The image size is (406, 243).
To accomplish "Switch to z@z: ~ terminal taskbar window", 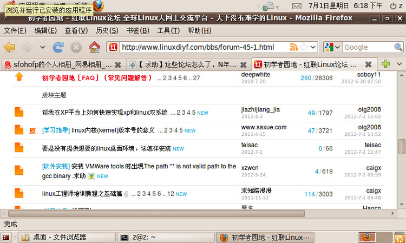I will 166,237.
